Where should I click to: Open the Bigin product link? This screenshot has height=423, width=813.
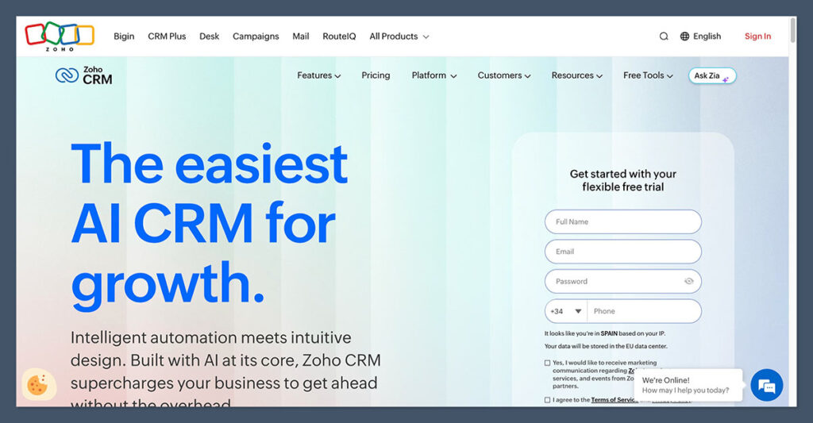pyautogui.click(x=124, y=37)
